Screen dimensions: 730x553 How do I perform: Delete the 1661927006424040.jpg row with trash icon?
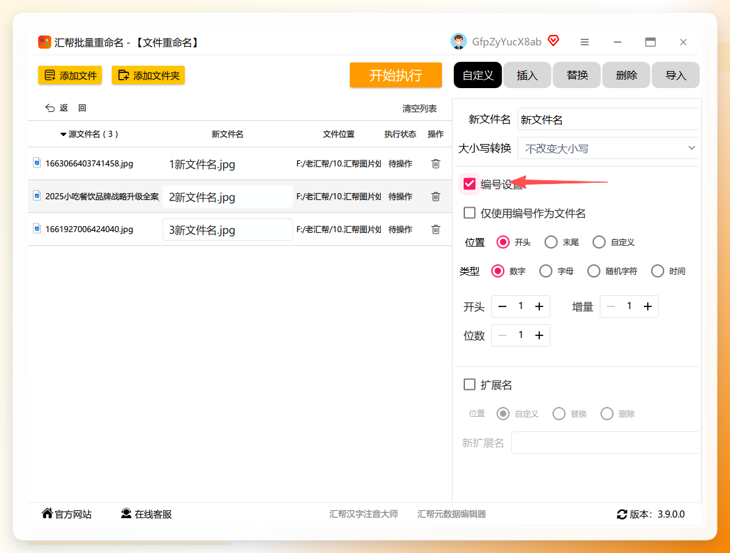click(x=436, y=229)
